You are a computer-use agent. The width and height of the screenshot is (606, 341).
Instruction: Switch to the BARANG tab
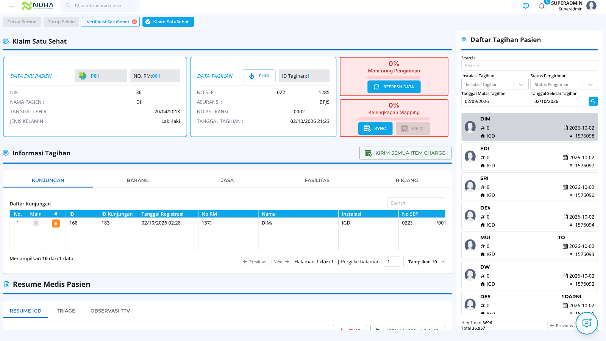coord(138,180)
